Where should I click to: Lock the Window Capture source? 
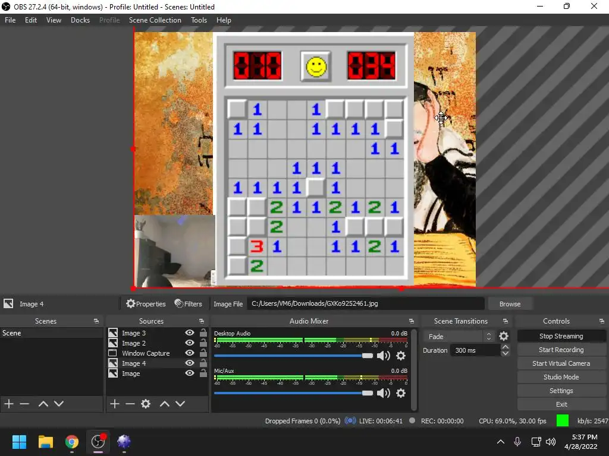pos(203,353)
